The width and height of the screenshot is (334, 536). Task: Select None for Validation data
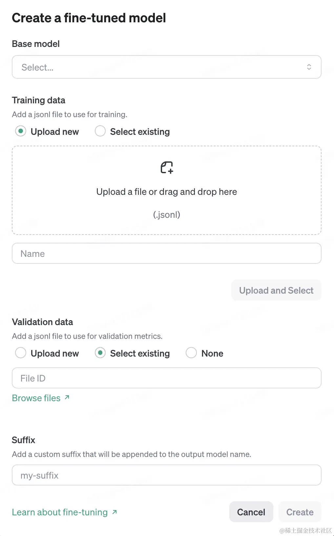[191, 353]
